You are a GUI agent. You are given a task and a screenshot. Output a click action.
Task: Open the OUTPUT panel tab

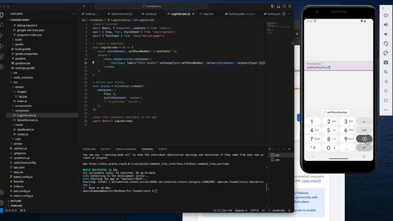(x=106, y=149)
